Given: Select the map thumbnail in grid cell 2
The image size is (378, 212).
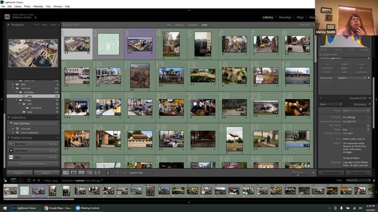Looking at the screenshot, I should [109, 44].
